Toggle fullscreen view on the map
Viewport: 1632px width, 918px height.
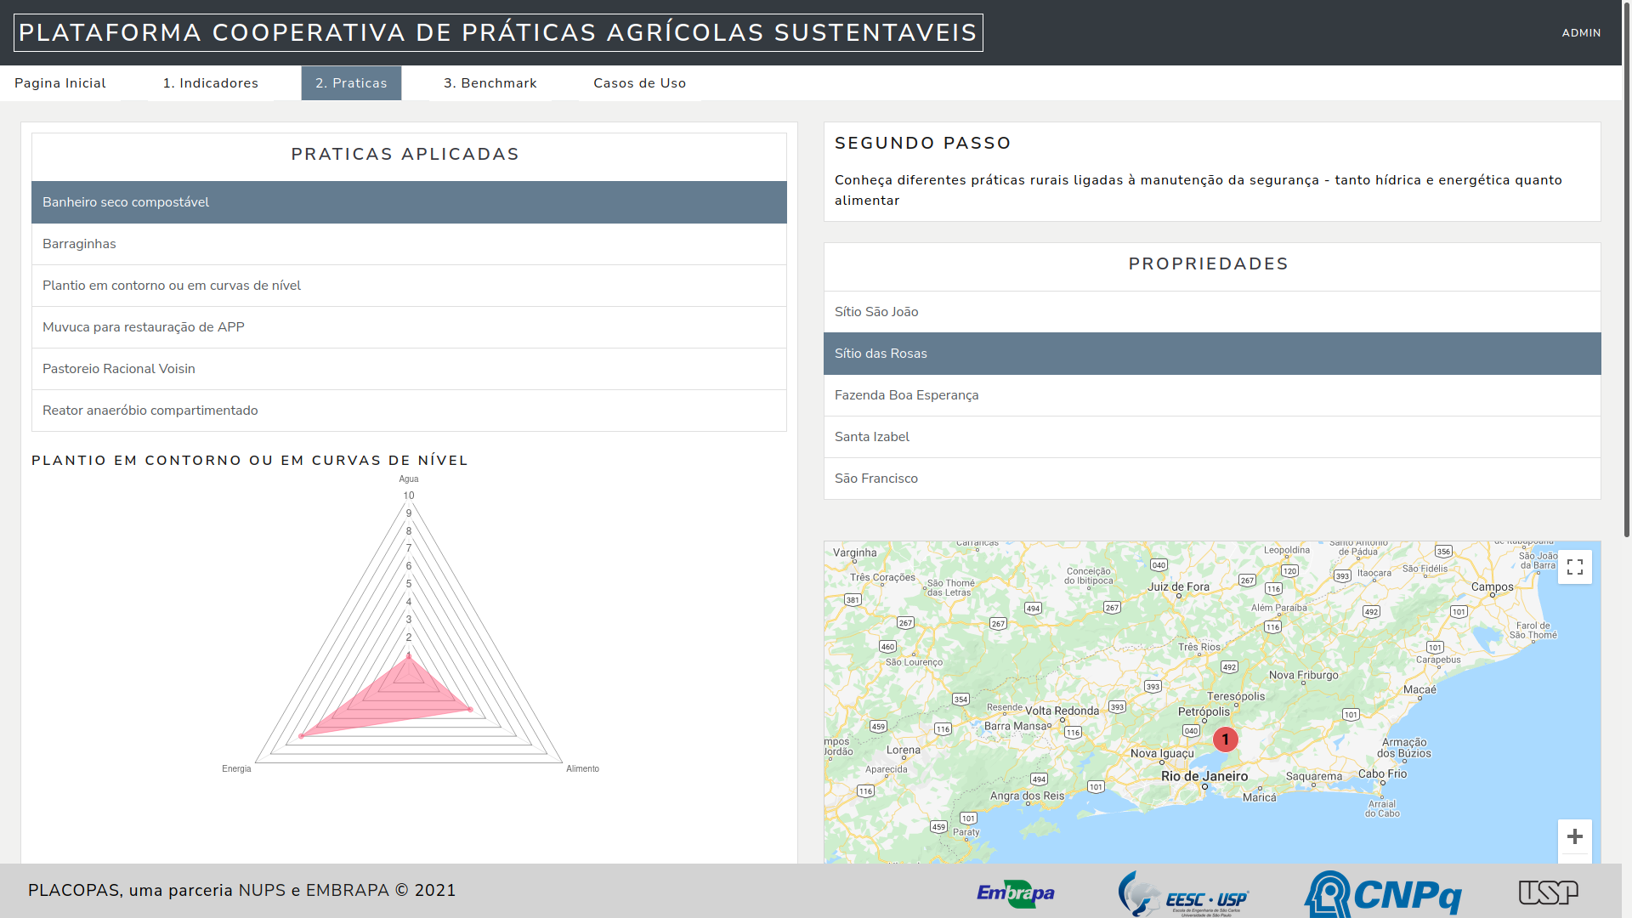pos(1574,567)
